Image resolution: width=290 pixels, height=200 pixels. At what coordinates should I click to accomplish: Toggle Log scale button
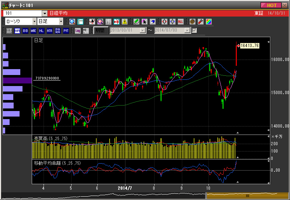pyautogui.click(x=77, y=31)
